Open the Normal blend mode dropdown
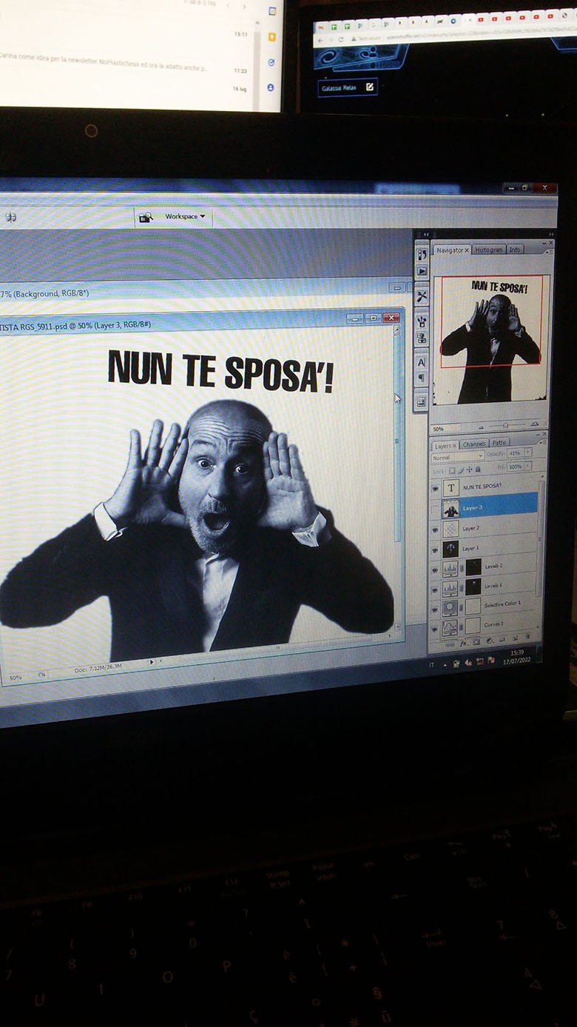 pos(457,458)
